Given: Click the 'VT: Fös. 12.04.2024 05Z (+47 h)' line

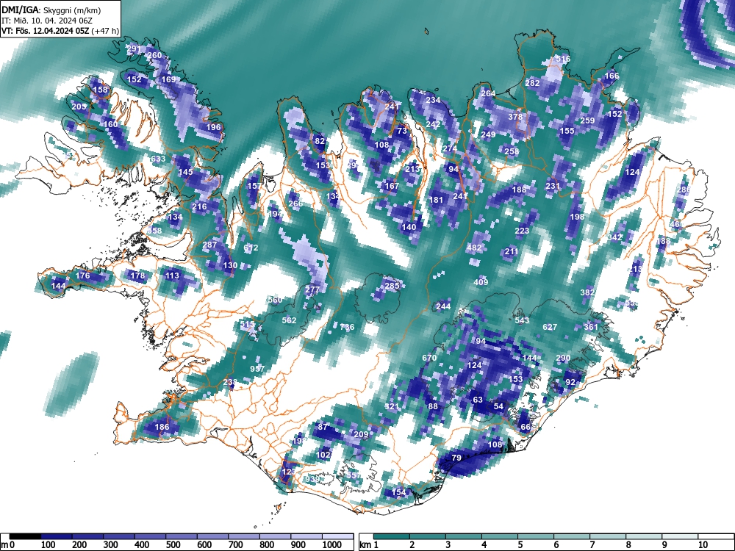Looking at the screenshot, I should pyautogui.click(x=60, y=31).
